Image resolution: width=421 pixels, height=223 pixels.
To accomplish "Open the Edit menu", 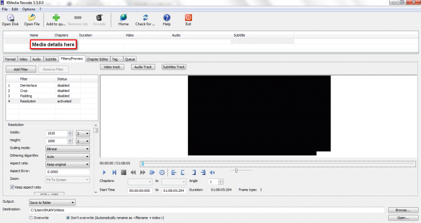I will (x=15, y=9).
